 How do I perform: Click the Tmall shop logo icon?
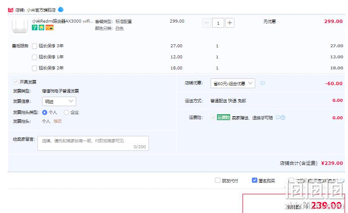point(11,10)
